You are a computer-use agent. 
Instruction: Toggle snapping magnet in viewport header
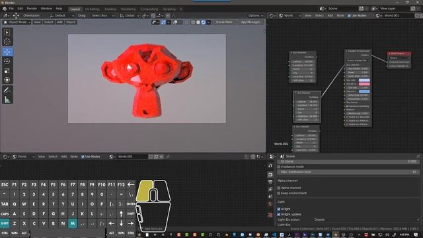[x=153, y=16]
